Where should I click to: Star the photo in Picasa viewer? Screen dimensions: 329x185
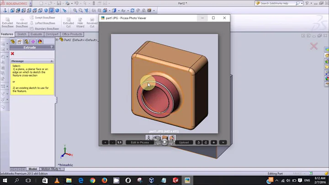pyautogui.click(x=213, y=142)
